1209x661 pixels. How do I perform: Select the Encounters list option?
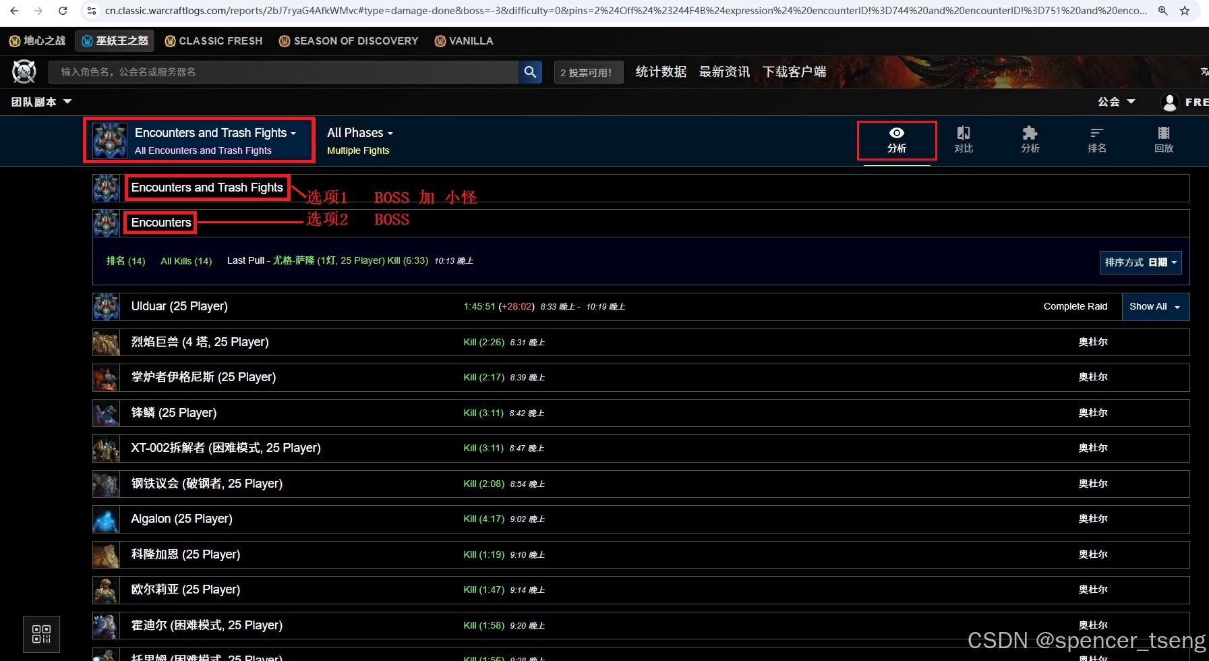pyautogui.click(x=161, y=223)
